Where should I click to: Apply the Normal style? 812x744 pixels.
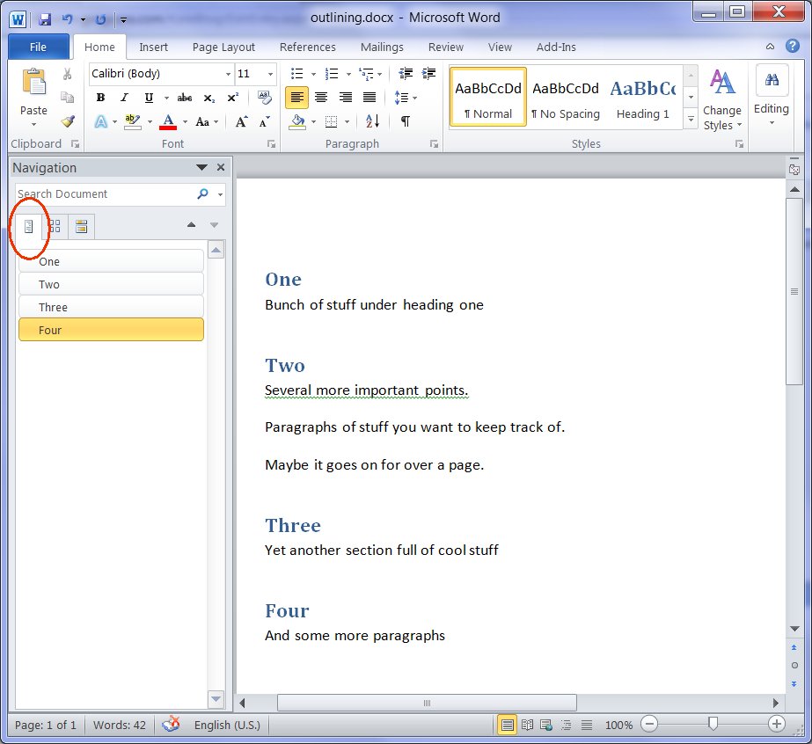pos(488,97)
